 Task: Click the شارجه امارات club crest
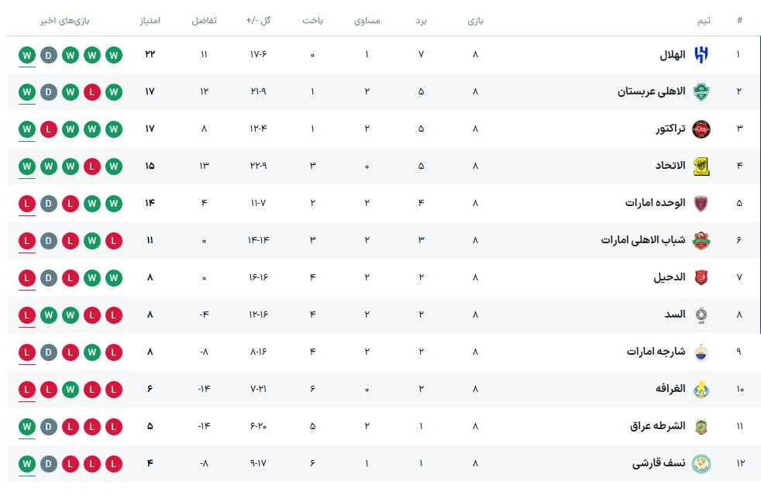point(701,352)
